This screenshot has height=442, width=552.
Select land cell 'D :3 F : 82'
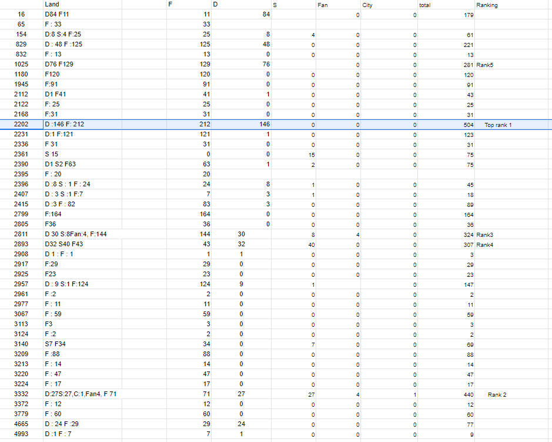pos(83,204)
